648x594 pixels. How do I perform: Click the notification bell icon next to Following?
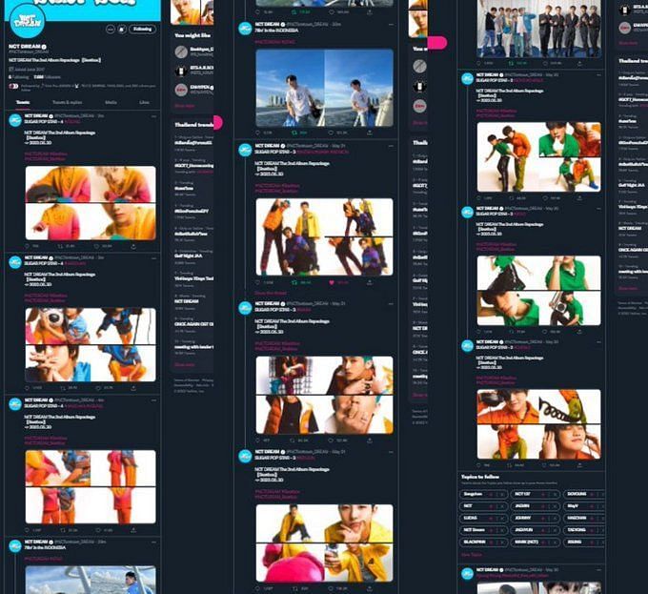122,30
